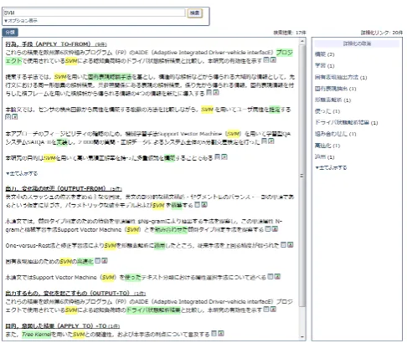Open the 出力するもの (OUTPUT-TO) heading
Image resolution: width=407 pixels, height=343 pixels.
(x=75, y=294)
